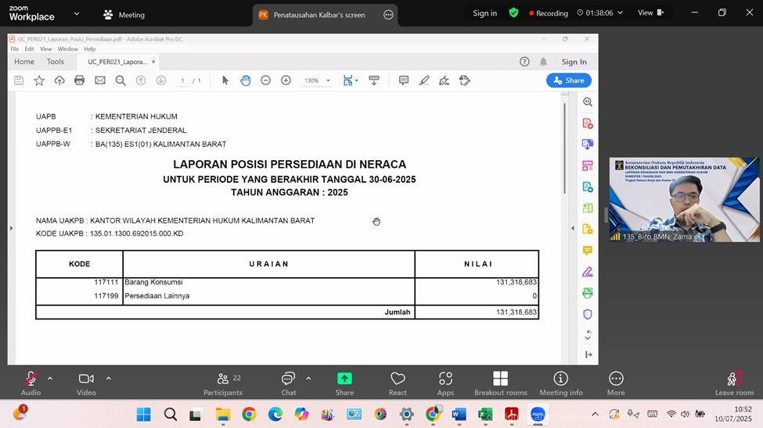Open the File menu in Acrobat
This screenshot has width=763, height=428.
tap(15, 49)
